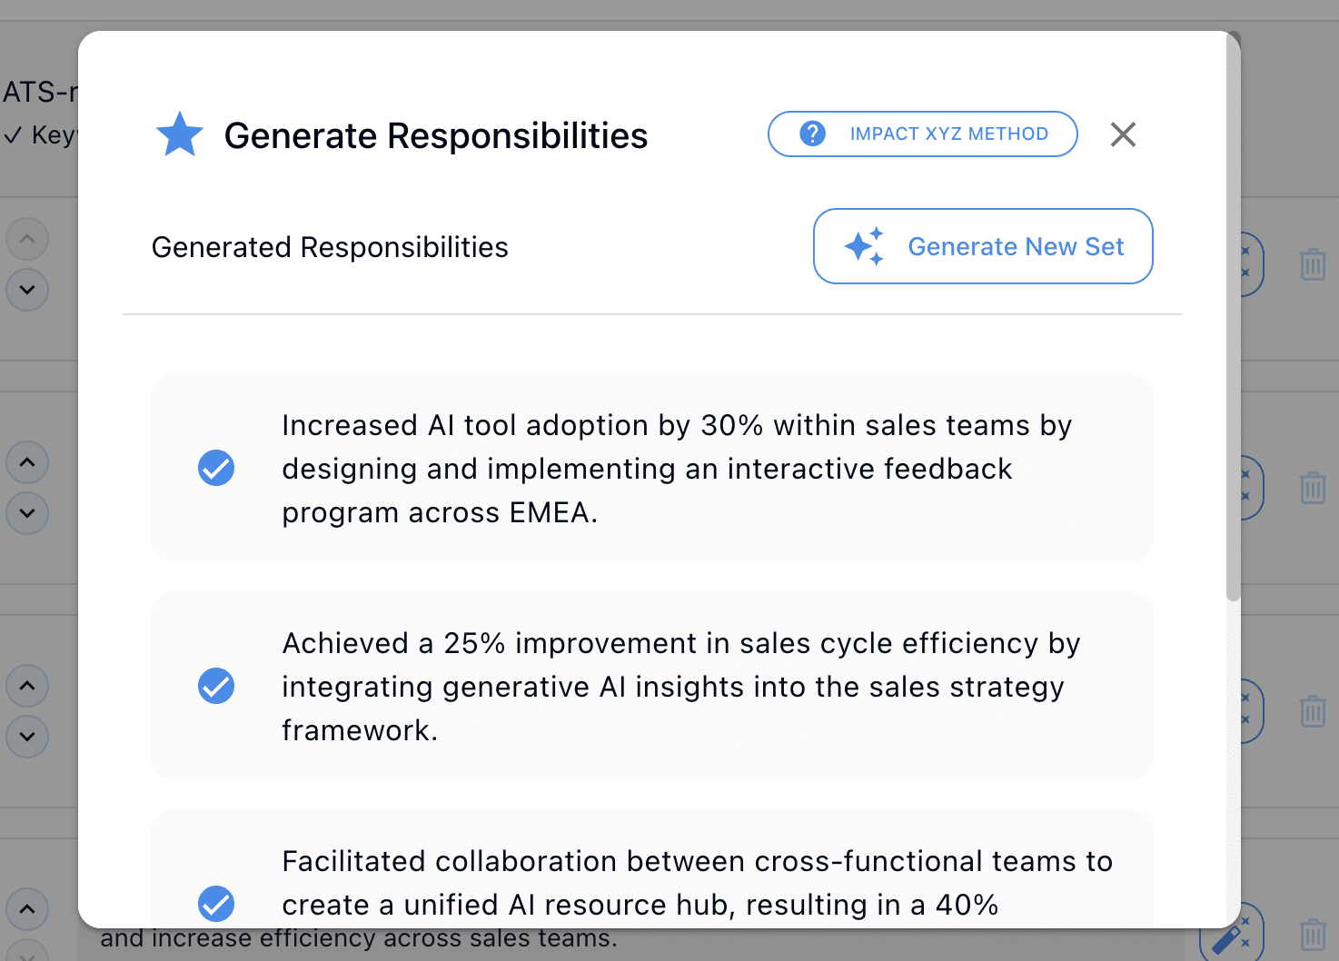Click the up chevron in the second row

[x=27, y=462]
